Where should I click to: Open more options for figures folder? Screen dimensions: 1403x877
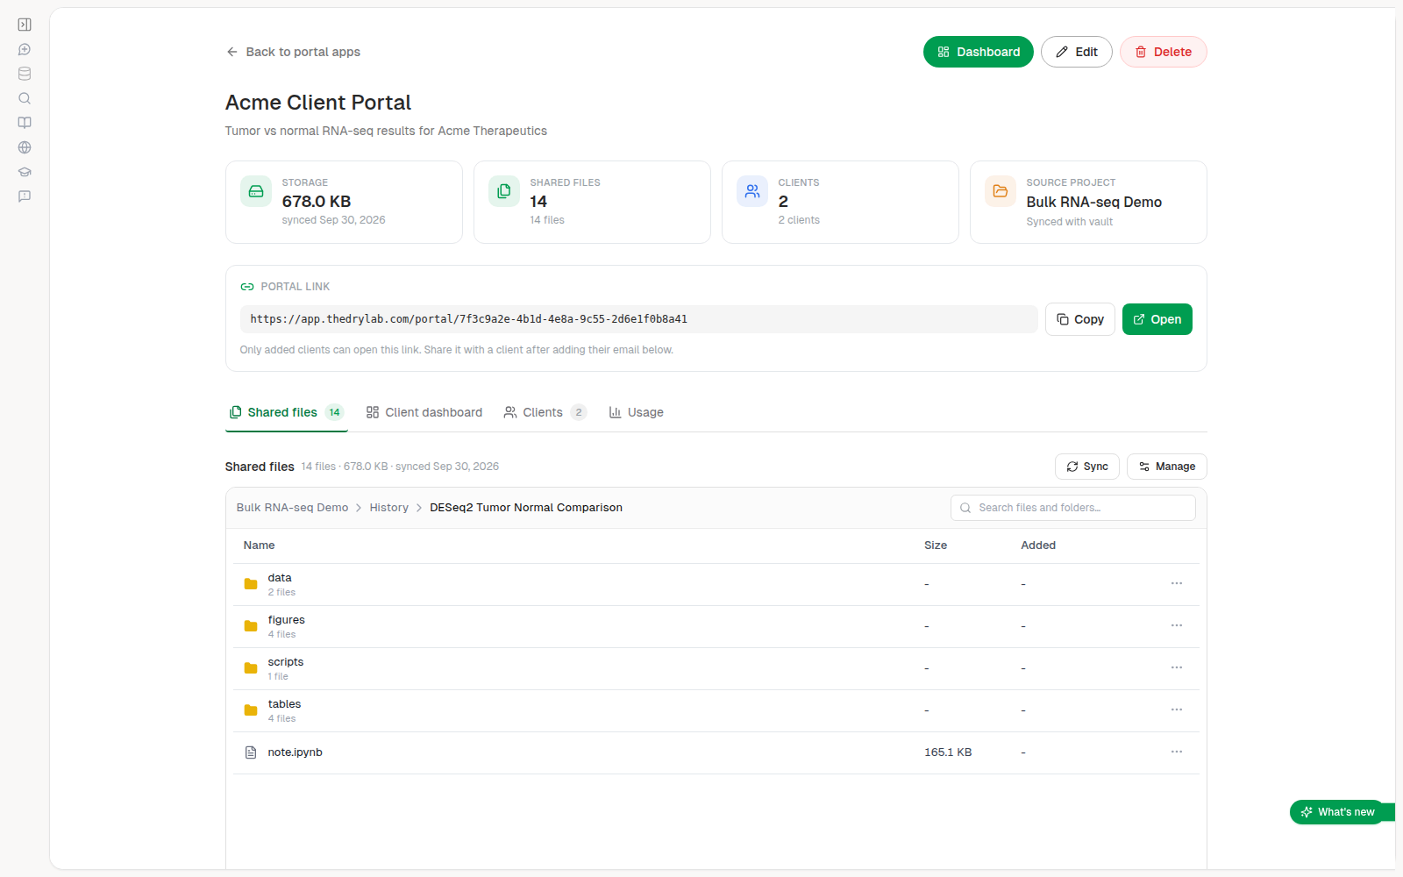pos(1177,625)
